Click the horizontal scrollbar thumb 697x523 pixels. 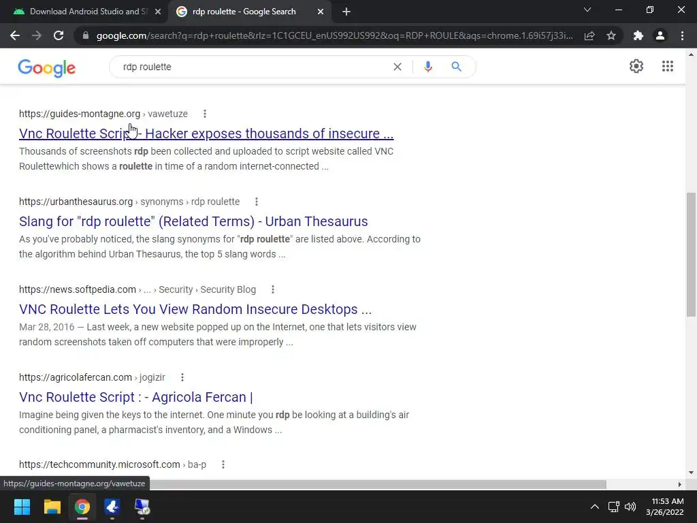378,484
